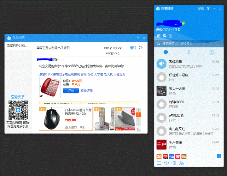Click the cordless phone ad thumbnail
The height and width of the screenshot is (176, 227).
click(x=104, y=119)
